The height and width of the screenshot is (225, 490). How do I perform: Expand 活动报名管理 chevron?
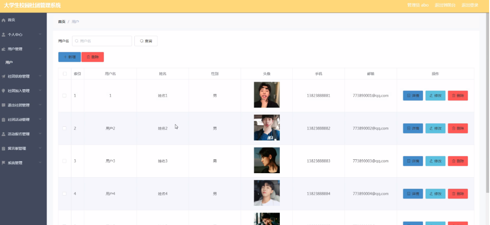(x=40, y=134)
